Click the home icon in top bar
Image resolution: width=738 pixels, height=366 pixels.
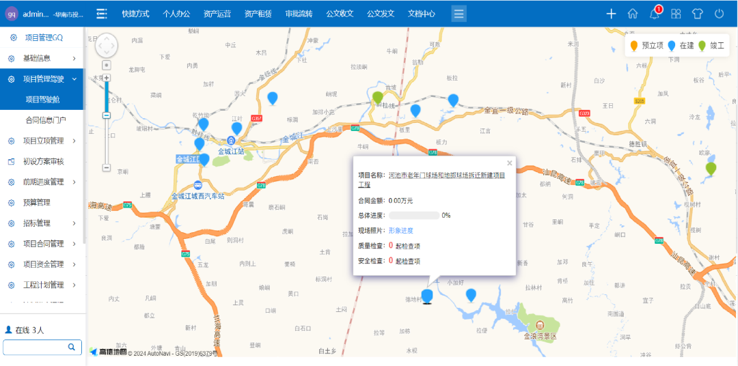[632, 14]
